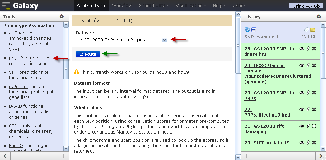Collapse the Tools panel with left arrow

coord(5,156)
